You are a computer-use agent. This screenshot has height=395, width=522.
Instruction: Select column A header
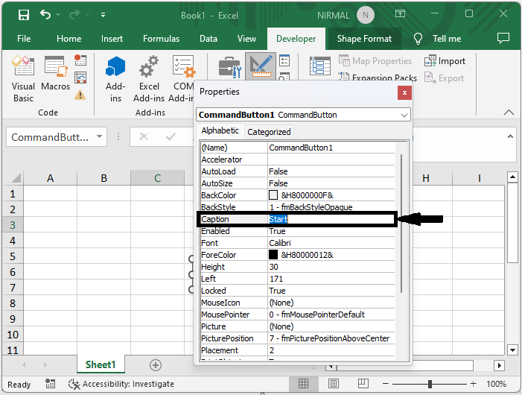point(51,178)
